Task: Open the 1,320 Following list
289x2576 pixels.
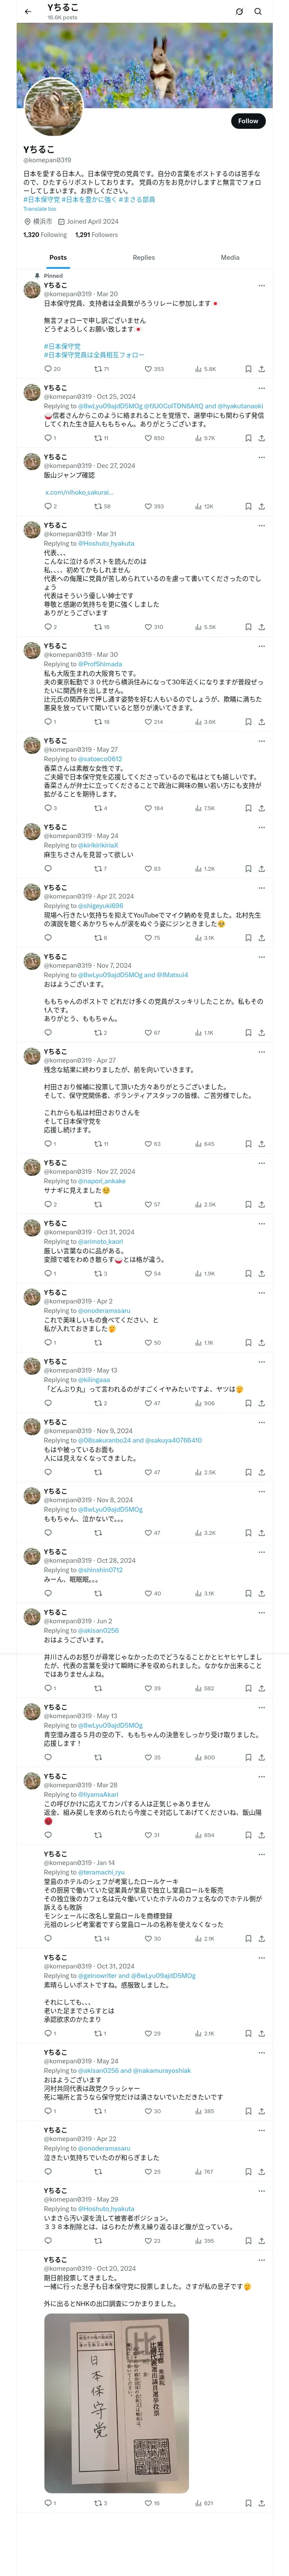Action: tap(45, 235)
